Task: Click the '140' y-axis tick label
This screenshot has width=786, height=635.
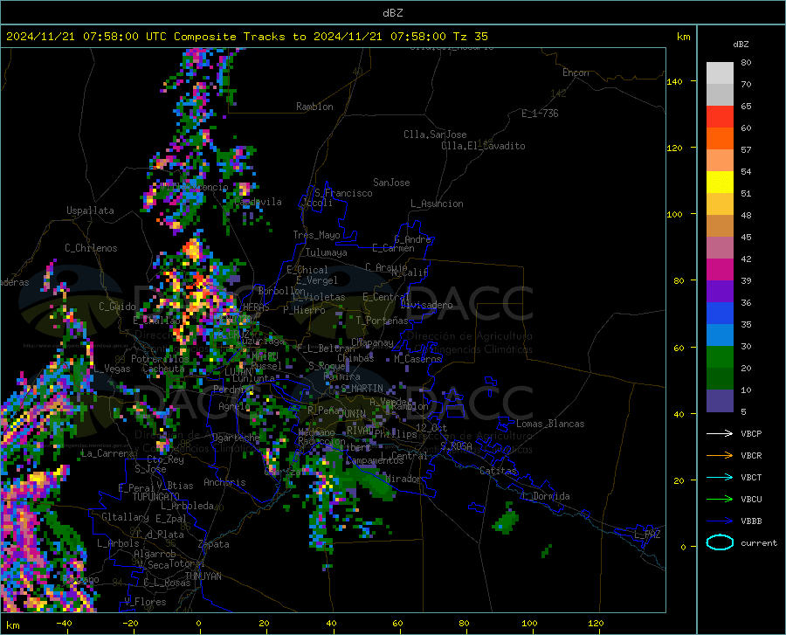Action: [674, 81]
